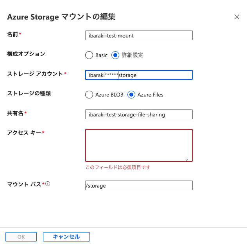The image size is (247, 245).
Task: Click the Azure Storage マウントの編集 title
Action: tap(61, 17)
